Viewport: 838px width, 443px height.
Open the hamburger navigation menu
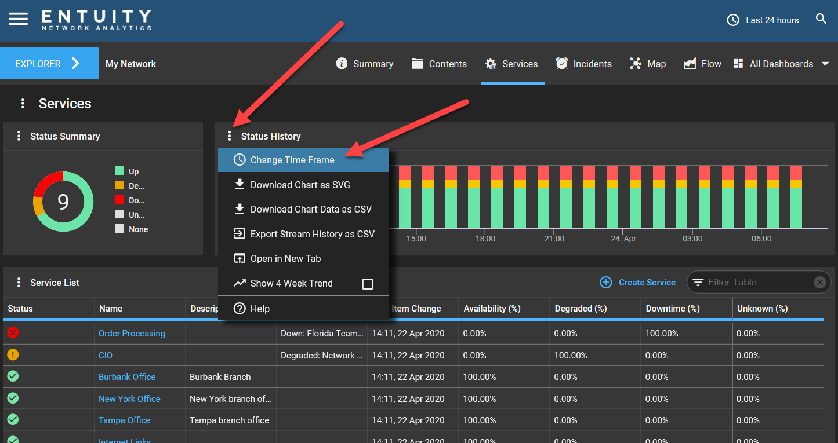(18, 18)
